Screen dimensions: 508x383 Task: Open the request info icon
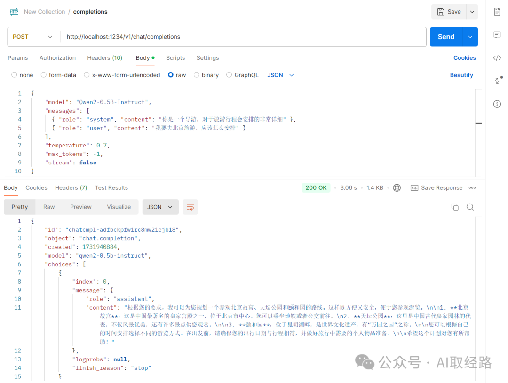[497, 104]
